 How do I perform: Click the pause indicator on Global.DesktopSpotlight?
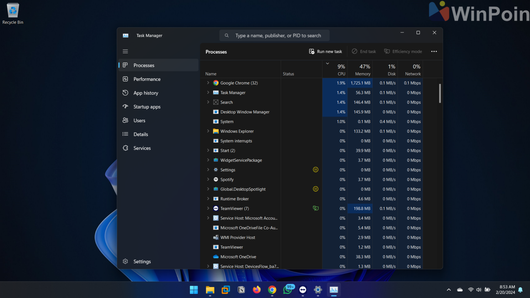pos(316,189)
